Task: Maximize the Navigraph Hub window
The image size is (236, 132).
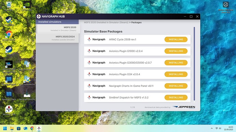Action: pos(191,16)
